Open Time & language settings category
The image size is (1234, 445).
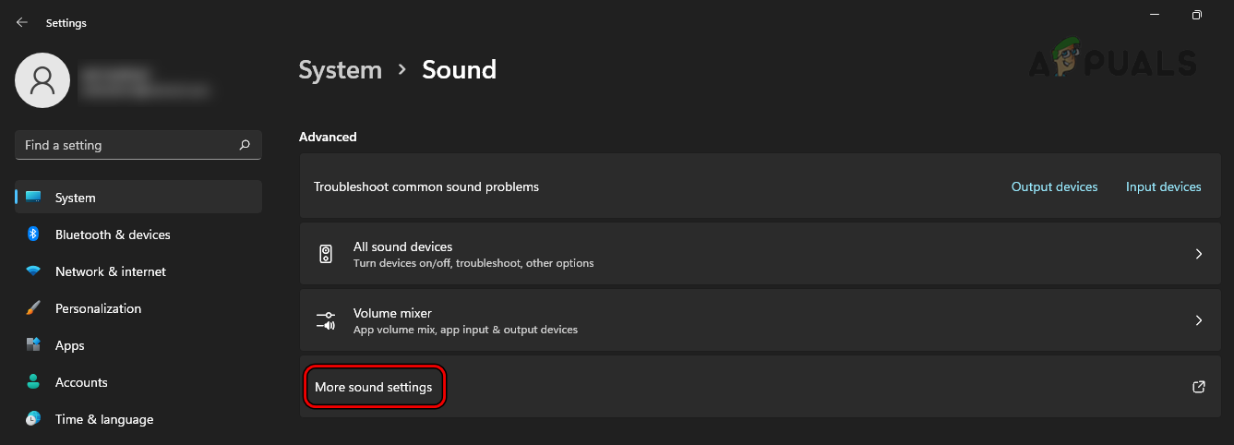coord(104,419)
